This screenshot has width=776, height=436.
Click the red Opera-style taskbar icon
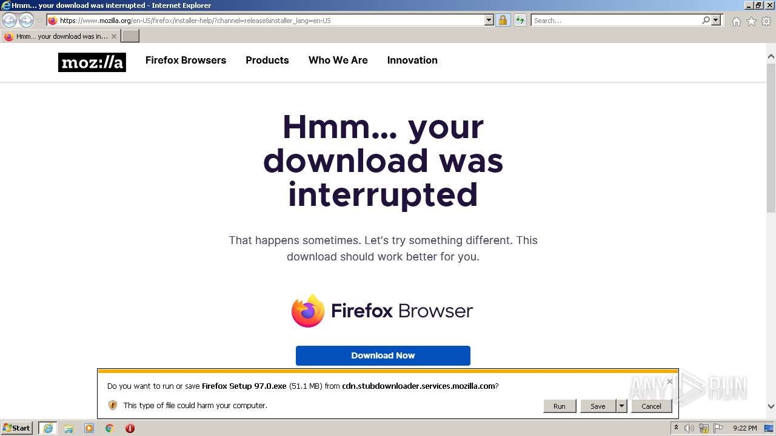coord(130,428)
